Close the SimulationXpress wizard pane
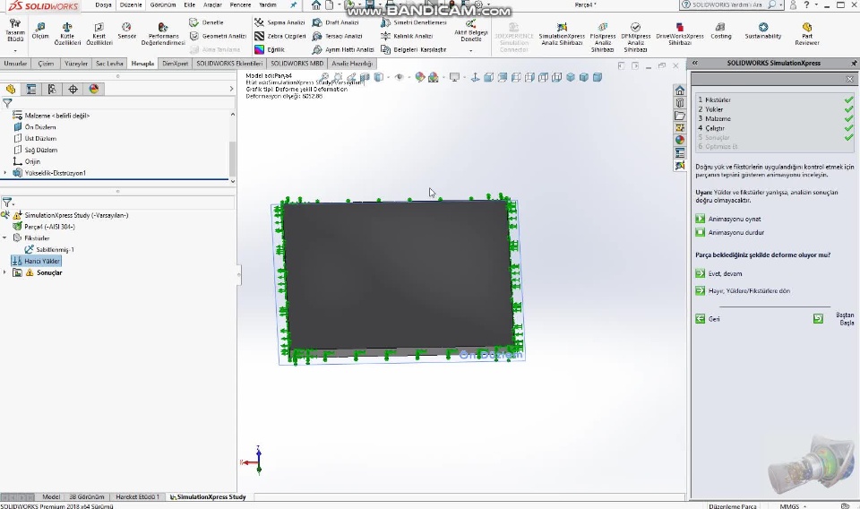This screenshot has height=509, width=860. (849, 80)
